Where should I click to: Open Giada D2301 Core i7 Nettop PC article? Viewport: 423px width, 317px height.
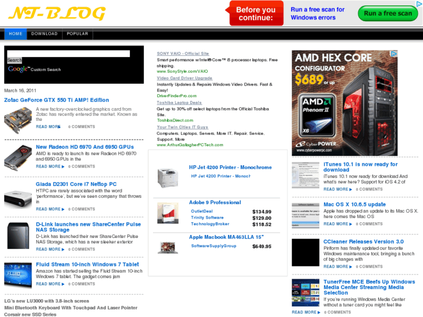pos(76,184)
